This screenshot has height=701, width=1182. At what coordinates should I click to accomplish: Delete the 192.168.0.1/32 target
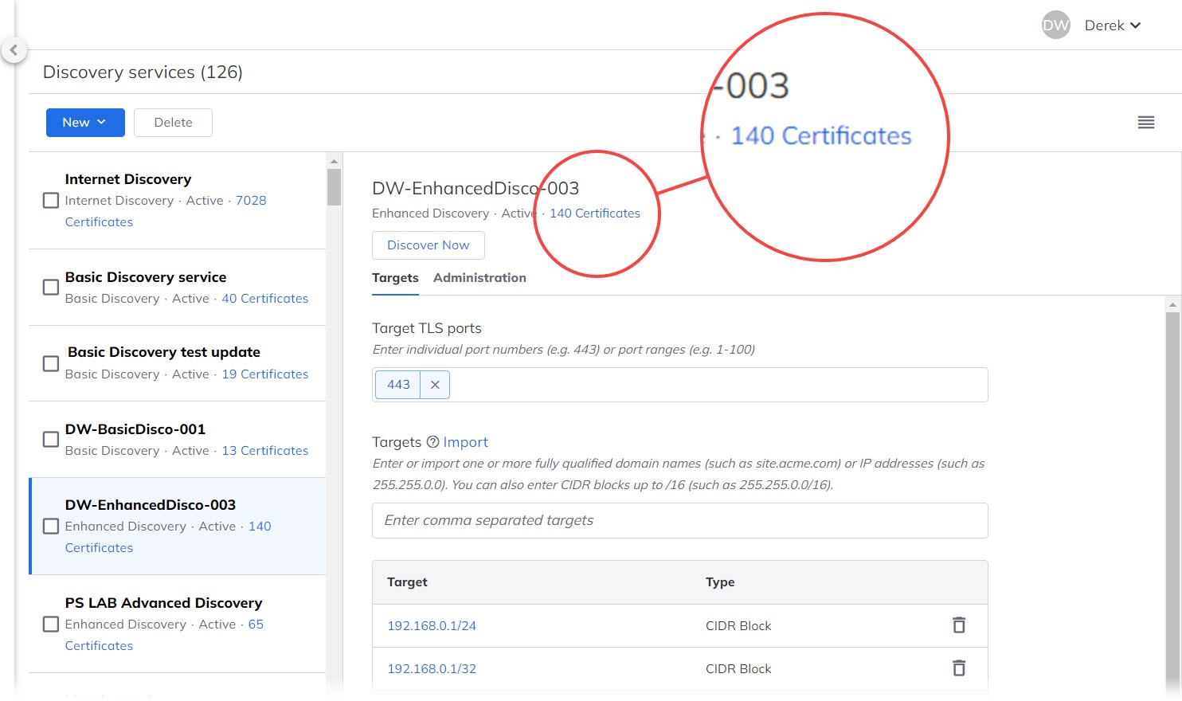coord(959,668)
